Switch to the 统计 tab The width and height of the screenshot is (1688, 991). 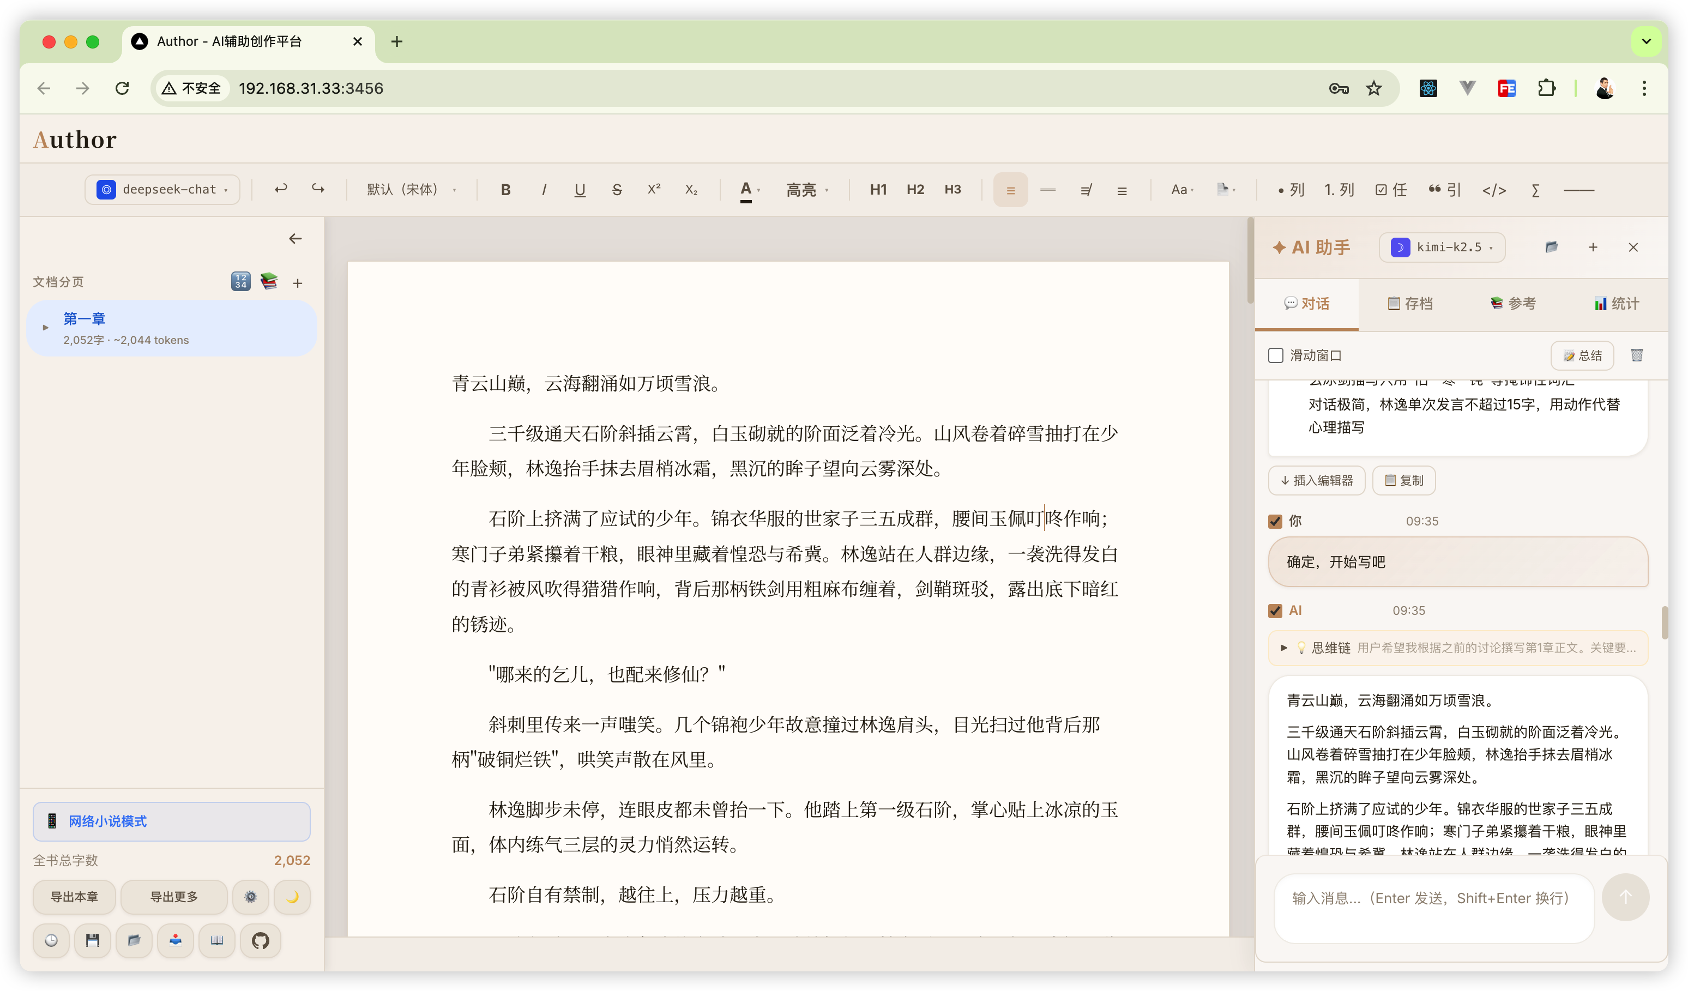(x=1617, y=304)
